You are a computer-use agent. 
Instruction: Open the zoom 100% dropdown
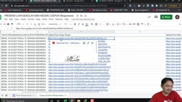pyautogui.click(x=20, y=24)
